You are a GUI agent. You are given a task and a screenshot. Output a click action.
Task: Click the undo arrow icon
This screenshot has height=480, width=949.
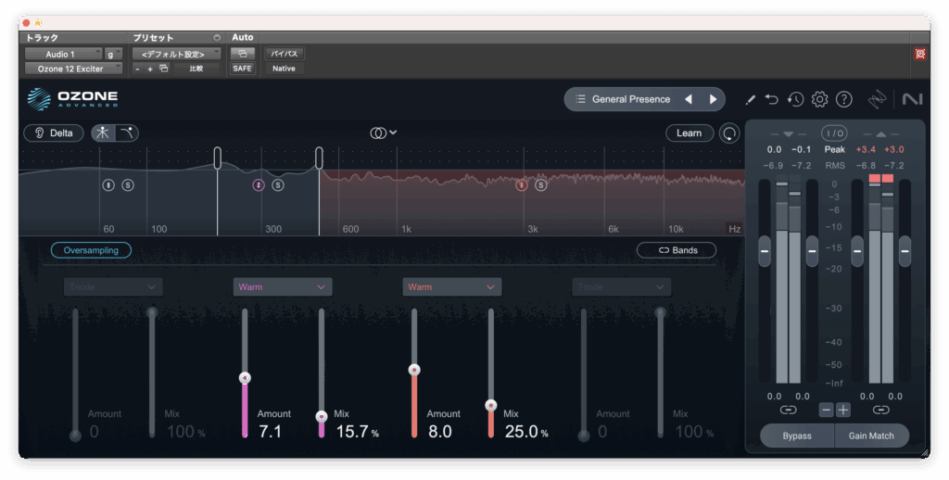tap(772, 99)
